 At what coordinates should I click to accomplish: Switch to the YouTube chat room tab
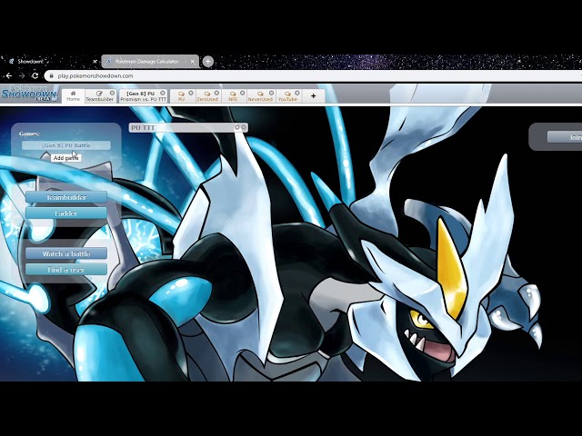[x=287, y=96]
